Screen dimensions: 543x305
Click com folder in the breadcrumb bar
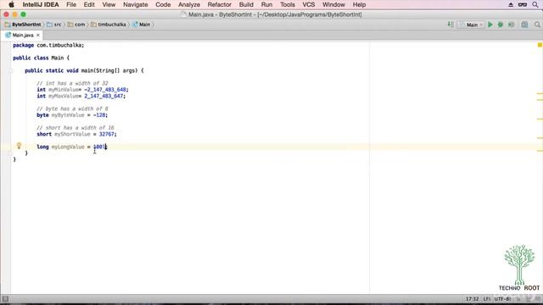pos(76,25)
